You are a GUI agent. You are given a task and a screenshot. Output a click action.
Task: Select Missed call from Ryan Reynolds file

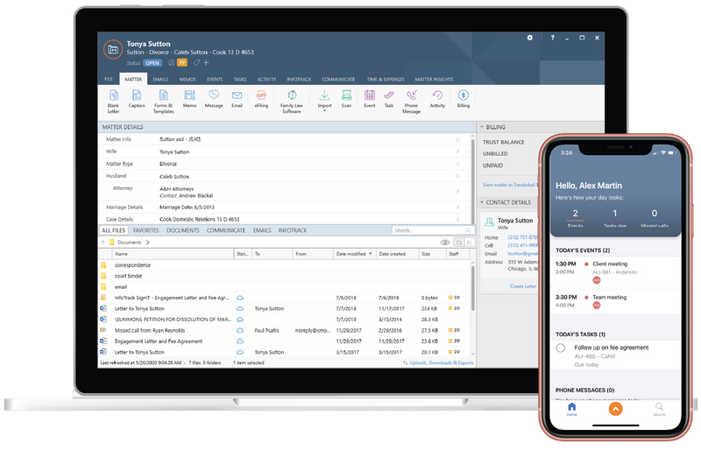click(150, 330)
